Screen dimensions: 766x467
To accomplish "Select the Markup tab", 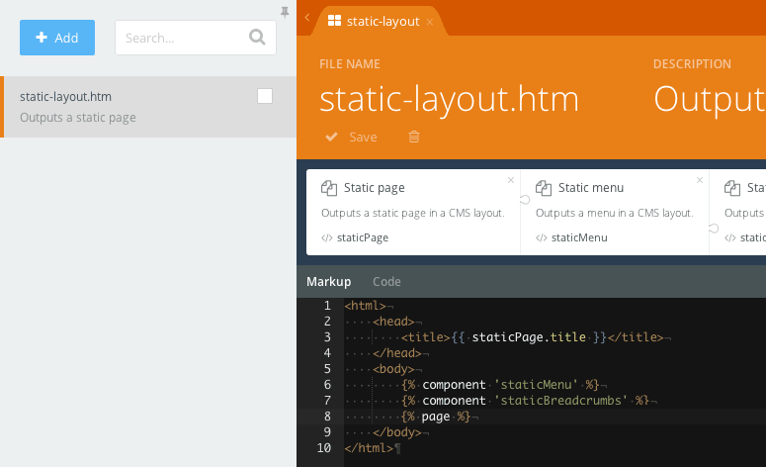I will point(328,282).
